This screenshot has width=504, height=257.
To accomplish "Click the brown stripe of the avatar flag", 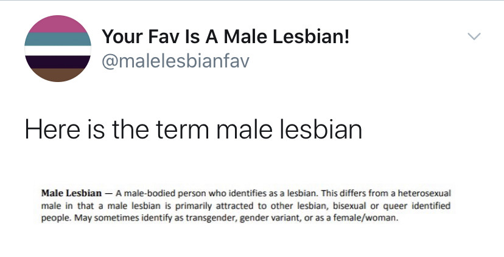I will point(58,75).
